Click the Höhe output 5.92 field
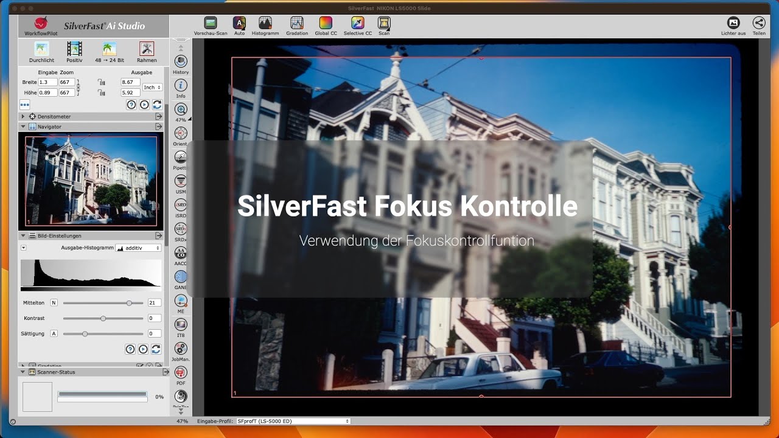The image size is (779, 438). (x=130, y=93)
